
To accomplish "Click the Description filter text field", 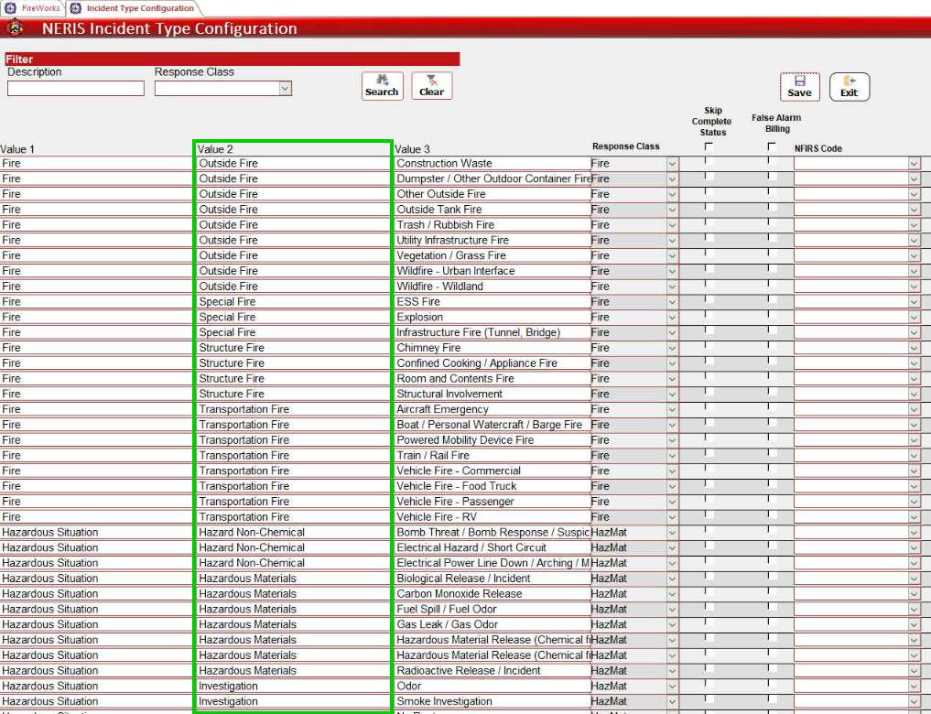I will [76, 89].
